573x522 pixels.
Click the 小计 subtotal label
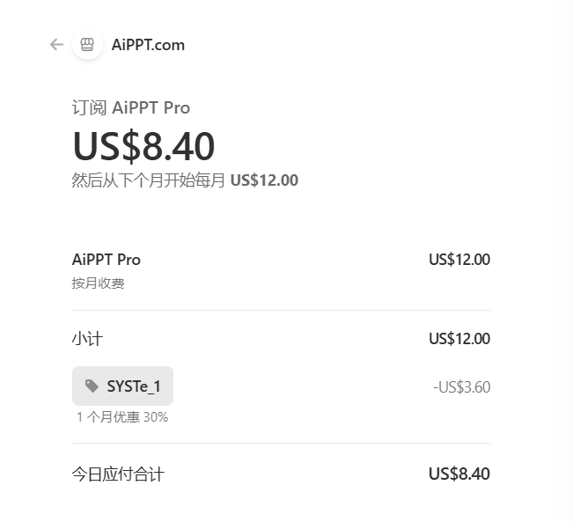[87, 339]
